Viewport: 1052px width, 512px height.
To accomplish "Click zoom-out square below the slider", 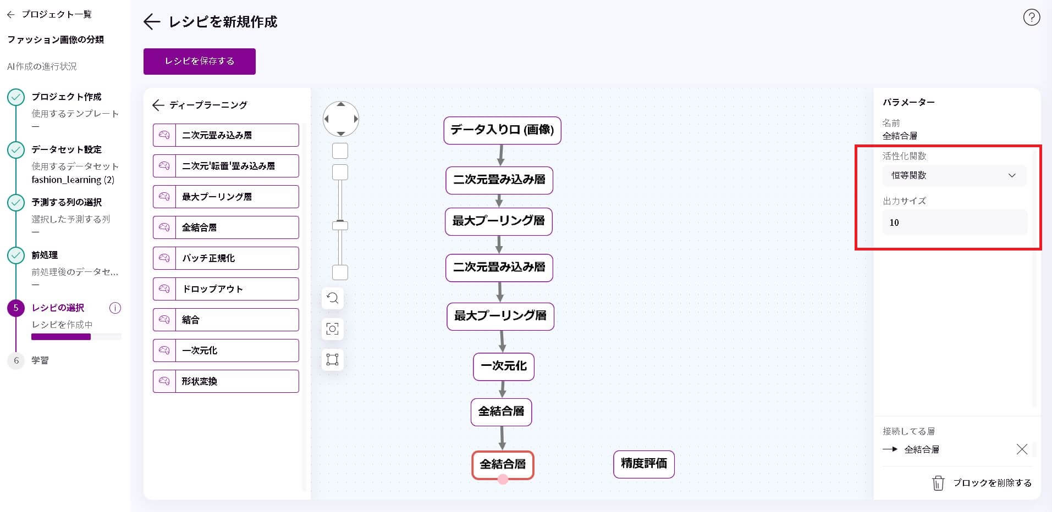I will [340, 272].
